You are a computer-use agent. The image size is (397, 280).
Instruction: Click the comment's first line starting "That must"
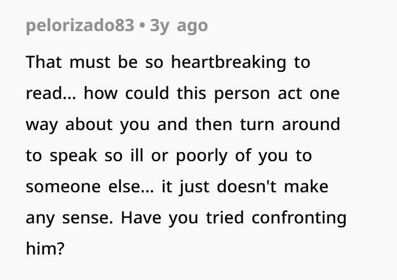tap(168, 62)
